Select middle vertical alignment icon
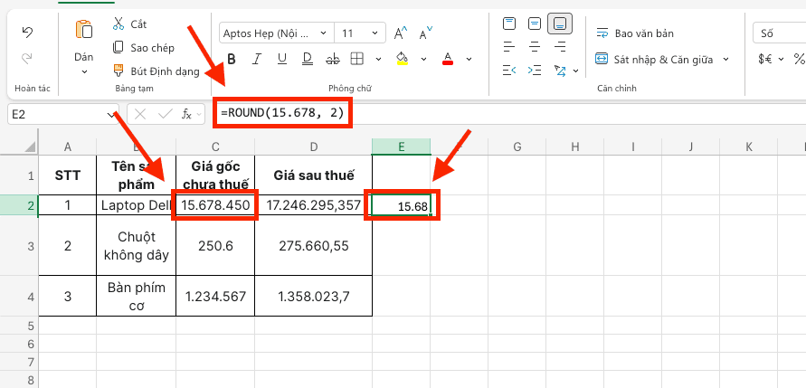Viewport: 806px width, 388px height. [x=535, y=24]
